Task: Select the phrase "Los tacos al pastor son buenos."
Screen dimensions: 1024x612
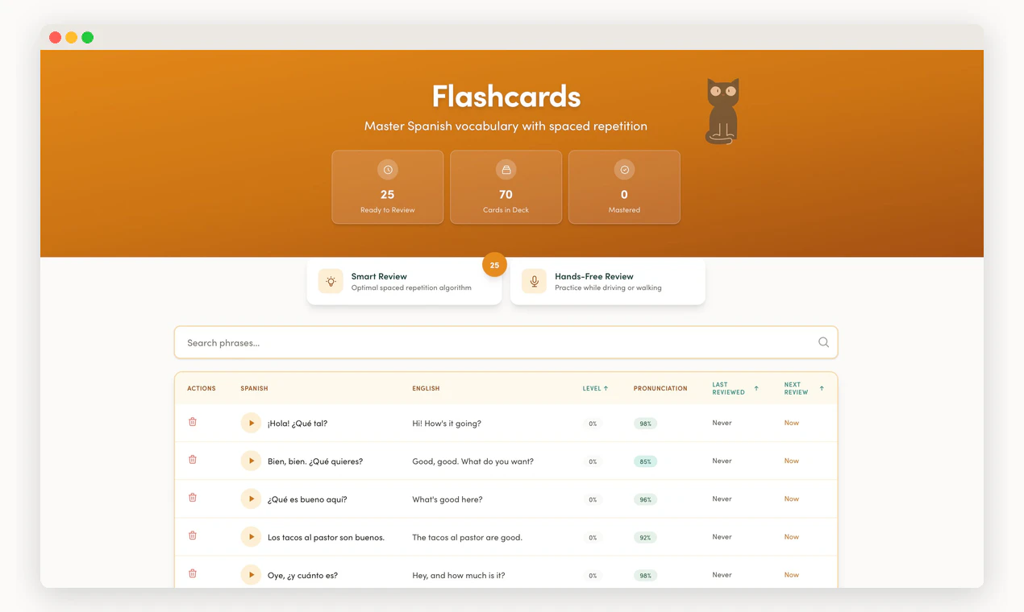Action: (326, 537)
